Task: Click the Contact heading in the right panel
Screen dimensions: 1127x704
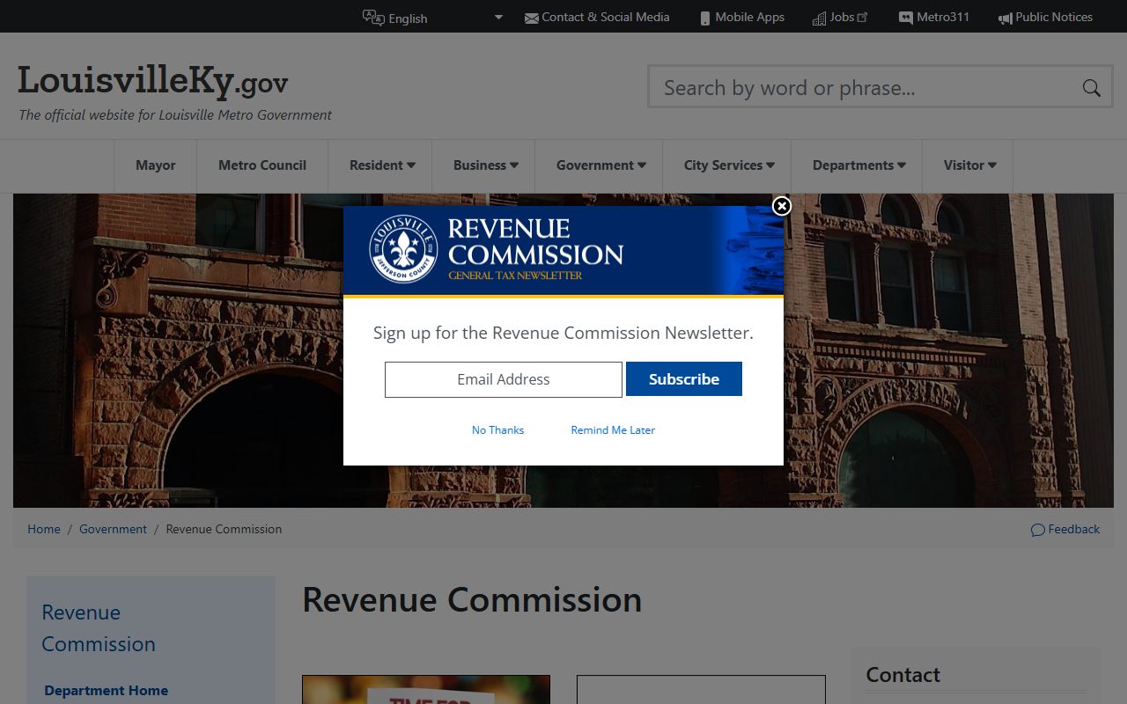Action: [x=902, y=675]
